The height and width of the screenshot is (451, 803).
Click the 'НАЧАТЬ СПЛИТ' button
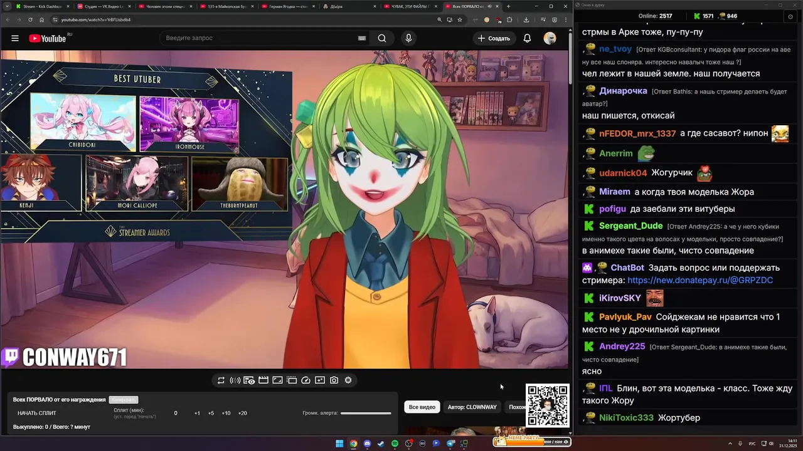click(37, 413)
